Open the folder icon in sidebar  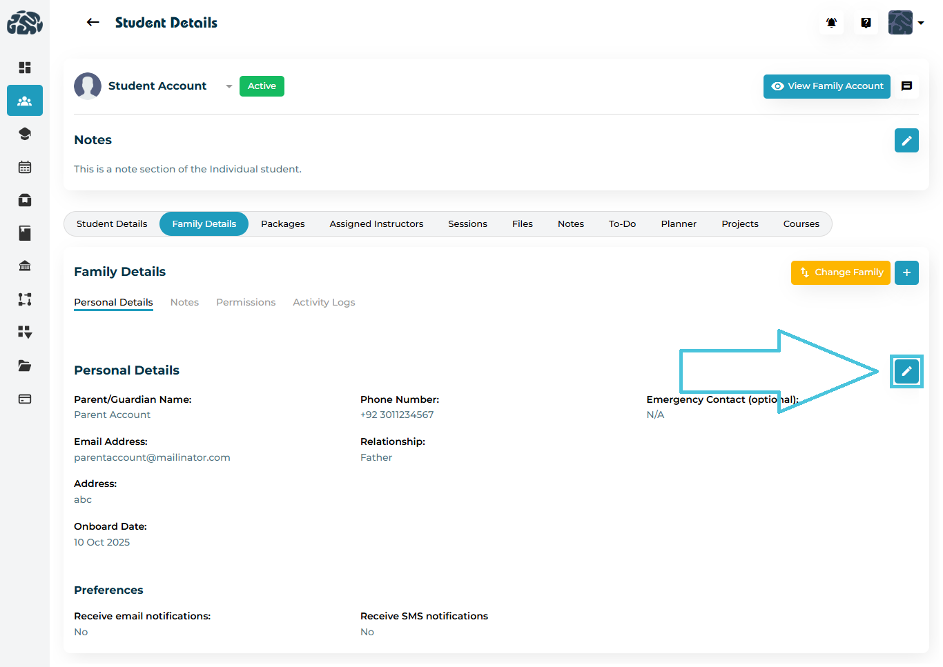click(x=25, y=366)
